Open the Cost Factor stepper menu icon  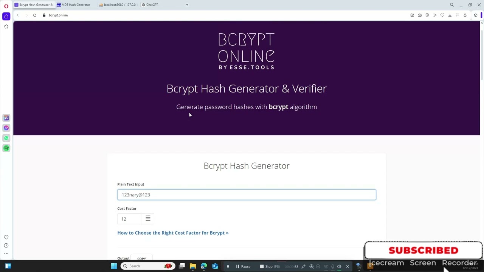click(x=148, y=218)
